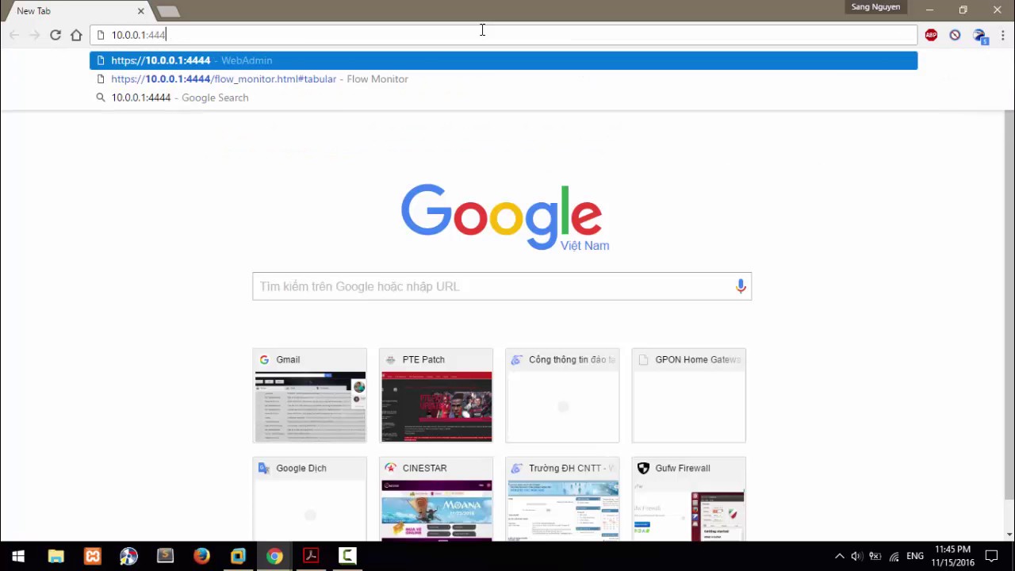Open the Chrome three-dot menu
The height and width of the screenshot is (571, 1015).
pos(1002,35)
